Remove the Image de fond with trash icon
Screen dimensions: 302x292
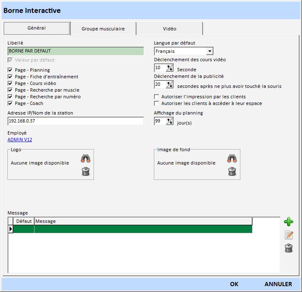232,171
